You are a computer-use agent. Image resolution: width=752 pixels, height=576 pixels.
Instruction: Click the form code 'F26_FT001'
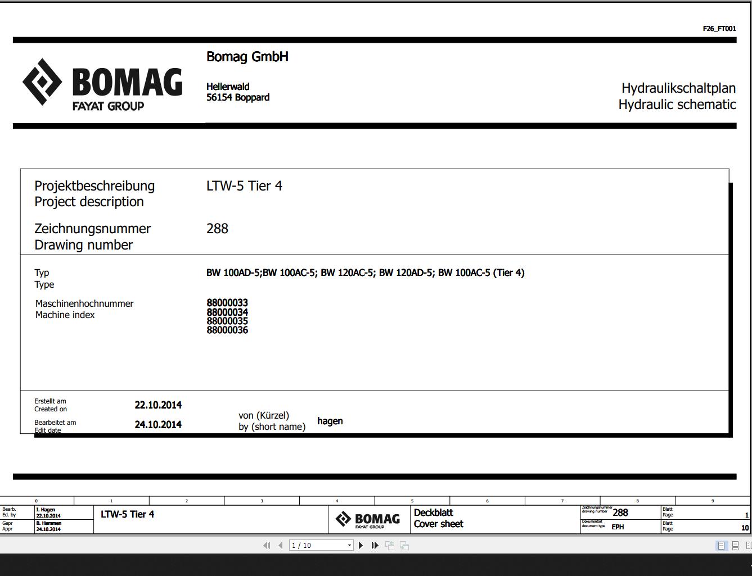point(719,29)
